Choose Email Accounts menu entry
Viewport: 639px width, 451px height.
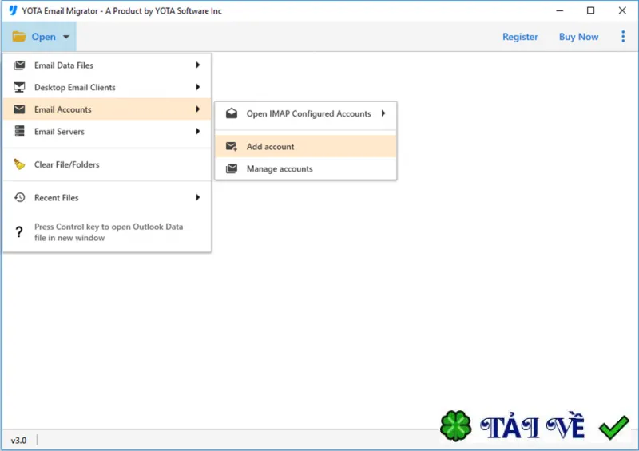tap(107, 109)
